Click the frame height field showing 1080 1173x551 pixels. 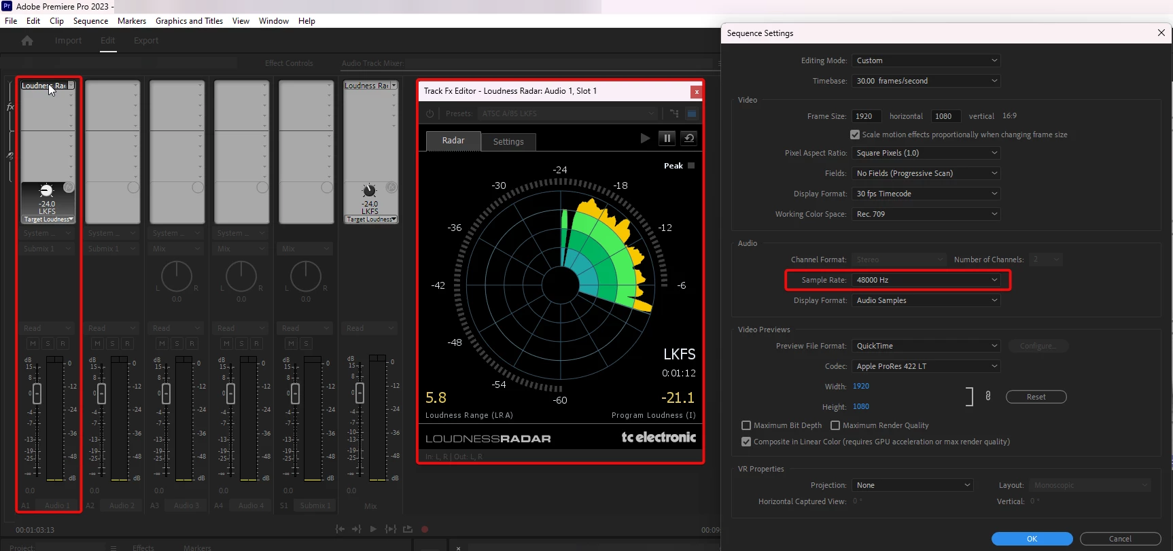946,116
